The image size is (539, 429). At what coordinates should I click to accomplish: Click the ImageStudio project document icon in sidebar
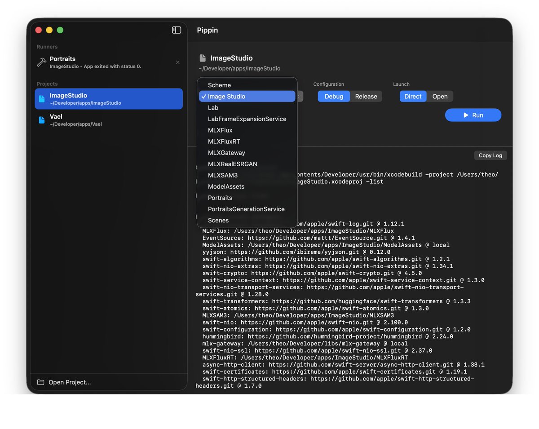[42, 99]
